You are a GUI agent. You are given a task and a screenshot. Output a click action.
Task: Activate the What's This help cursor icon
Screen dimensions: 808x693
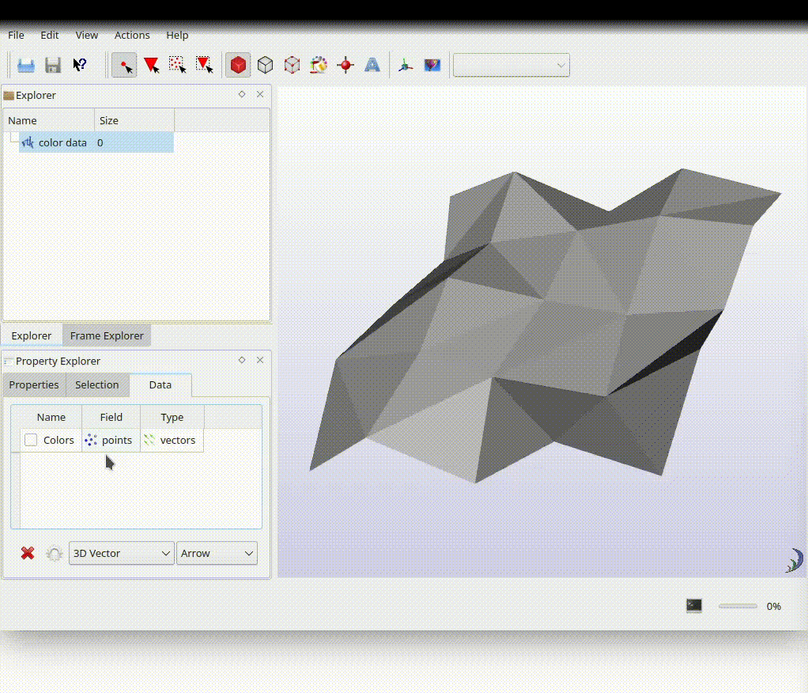pos(79,65)
